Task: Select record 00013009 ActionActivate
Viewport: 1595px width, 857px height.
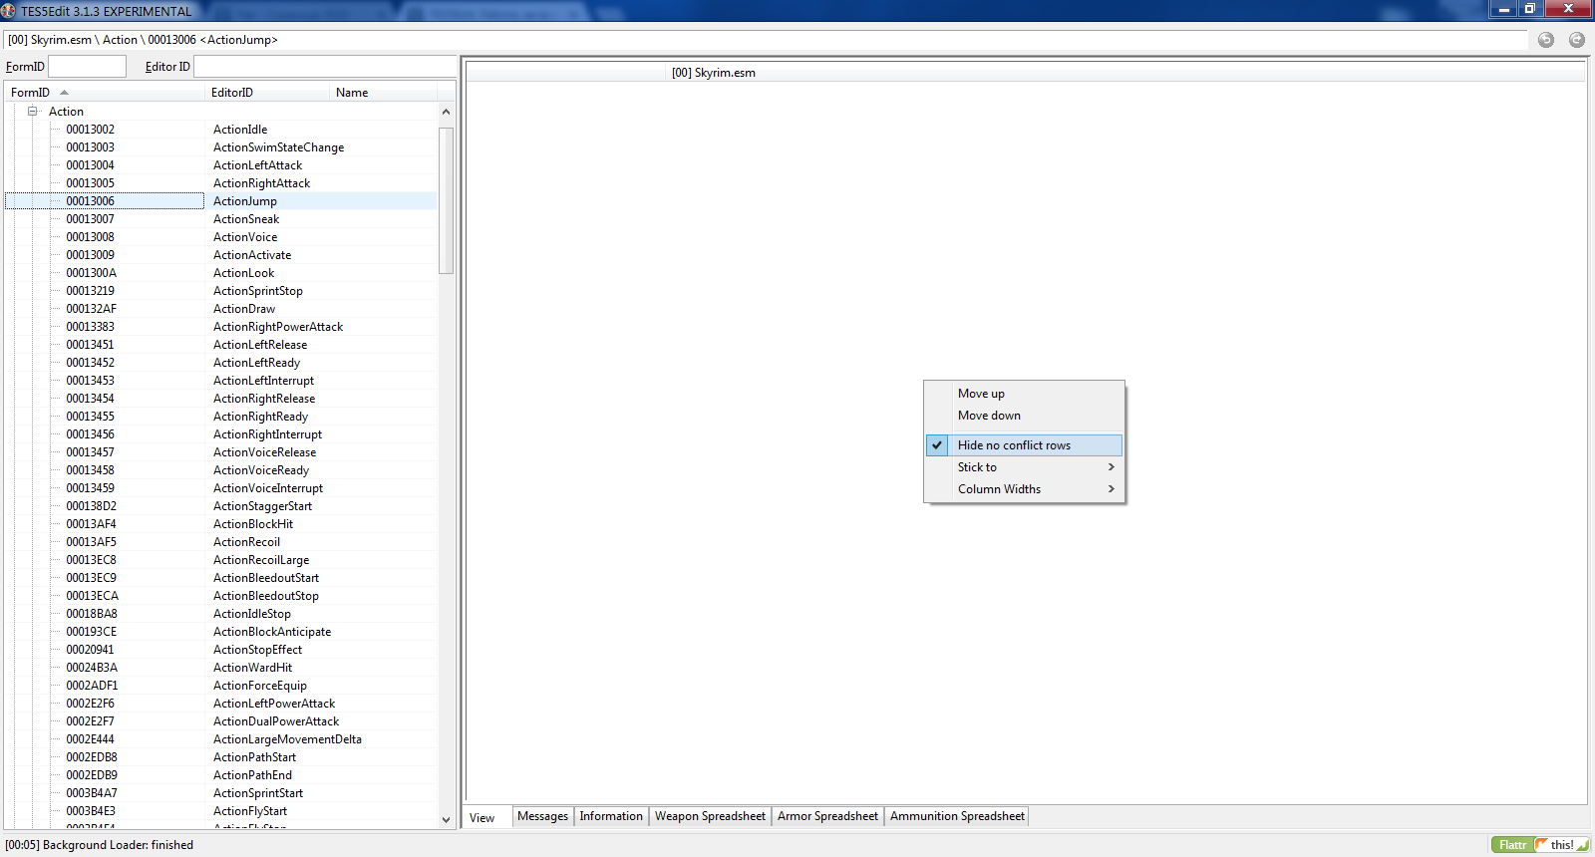Action: pyautogui.click(x=220, y=255)
